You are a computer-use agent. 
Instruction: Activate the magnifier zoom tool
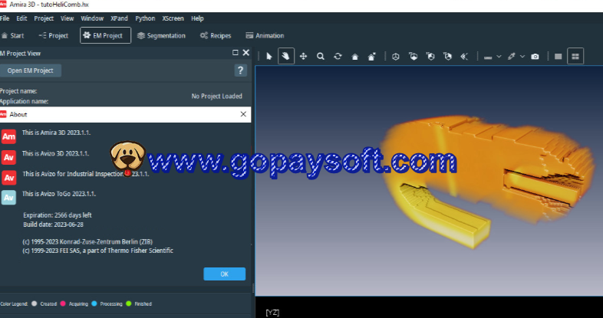(321, 57)
